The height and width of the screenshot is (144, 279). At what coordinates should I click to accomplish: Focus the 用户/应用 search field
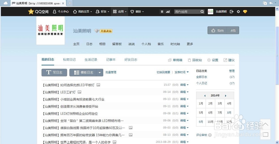tap(187, 11)
